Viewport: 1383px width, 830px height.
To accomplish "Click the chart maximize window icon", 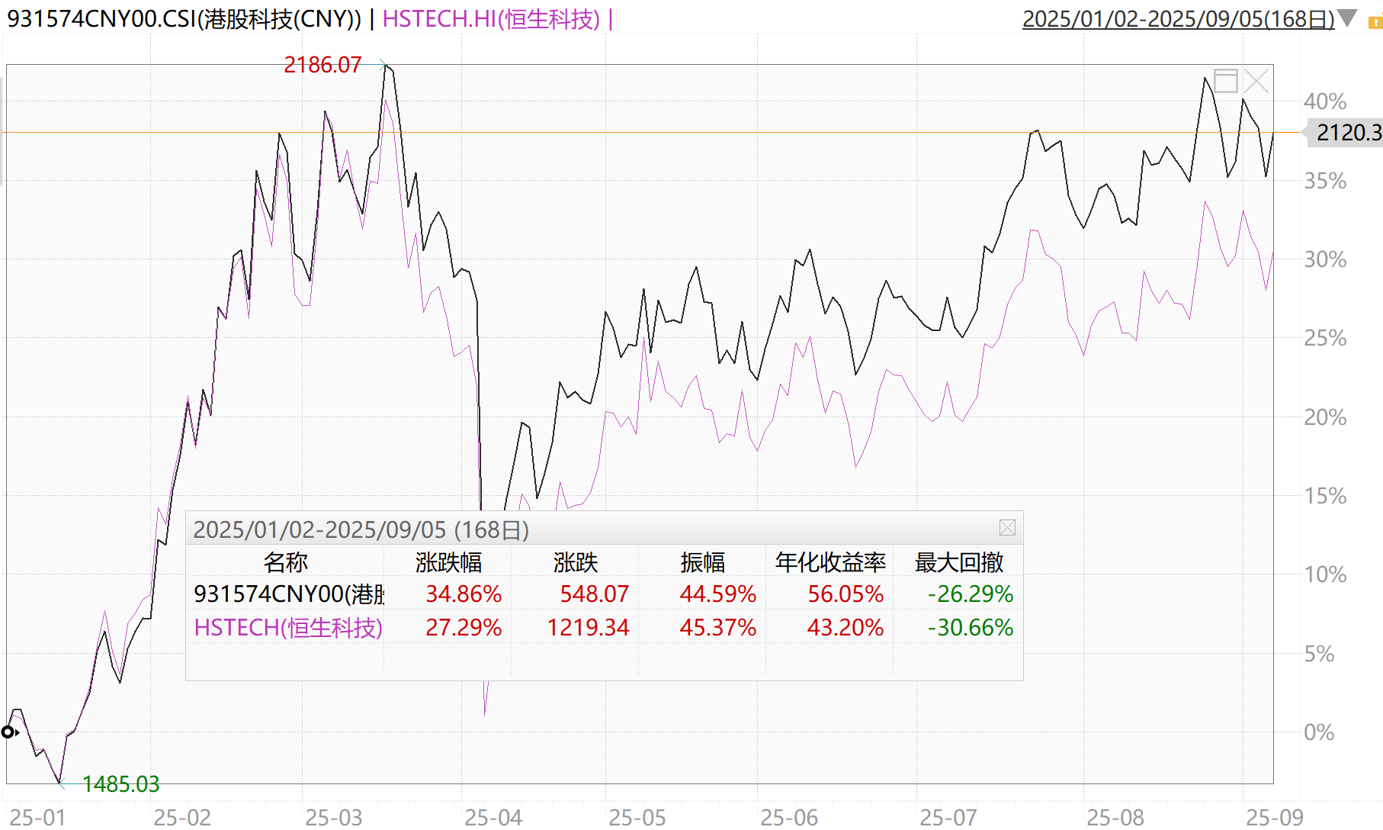I will pos(1225,81).
